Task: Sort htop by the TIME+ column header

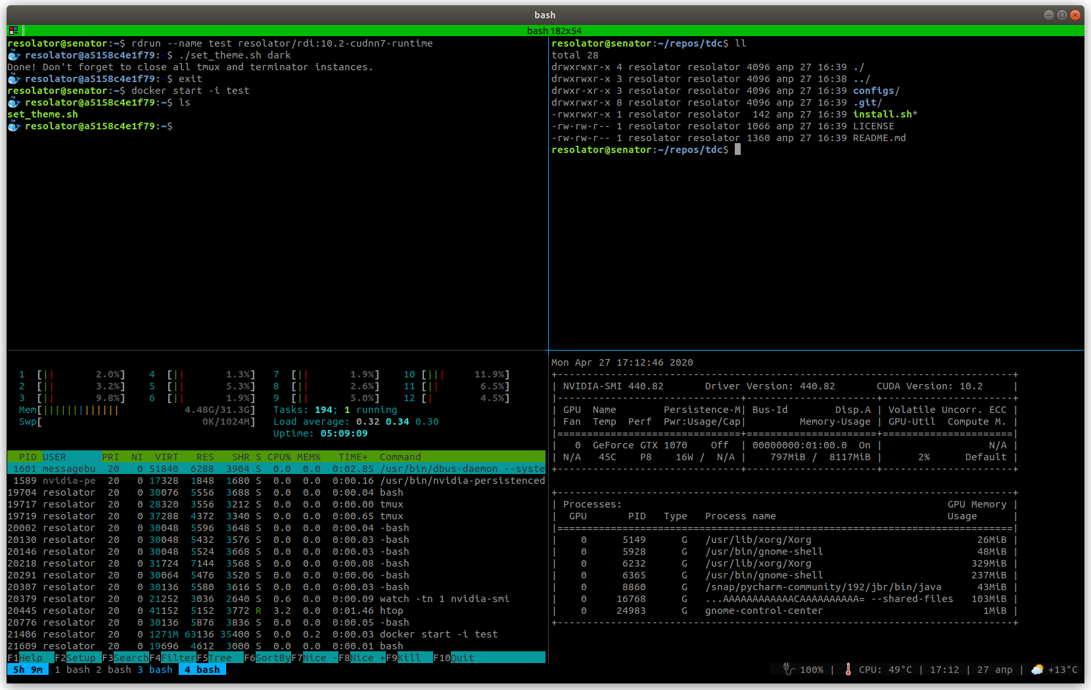Action: (353, 457)
